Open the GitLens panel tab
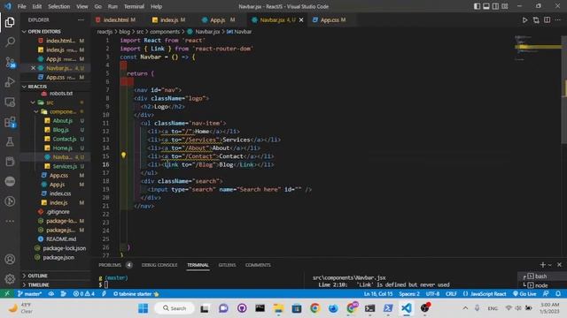Viewport: 567px width, 318px height. coord(227,265)
